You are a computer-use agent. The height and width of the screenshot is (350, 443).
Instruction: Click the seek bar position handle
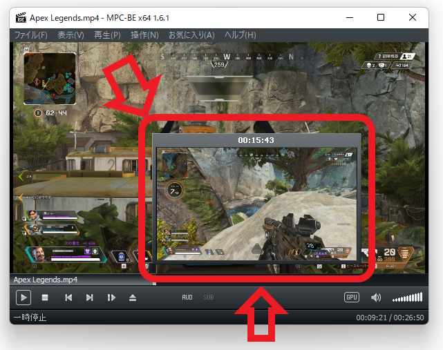tap(154, 284)
